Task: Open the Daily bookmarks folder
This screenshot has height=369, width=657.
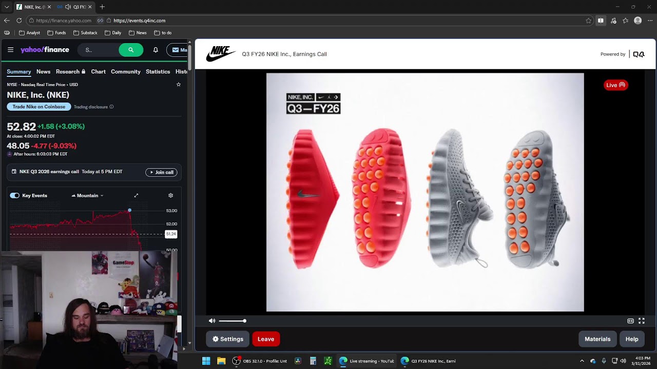Action: [113, 33]
